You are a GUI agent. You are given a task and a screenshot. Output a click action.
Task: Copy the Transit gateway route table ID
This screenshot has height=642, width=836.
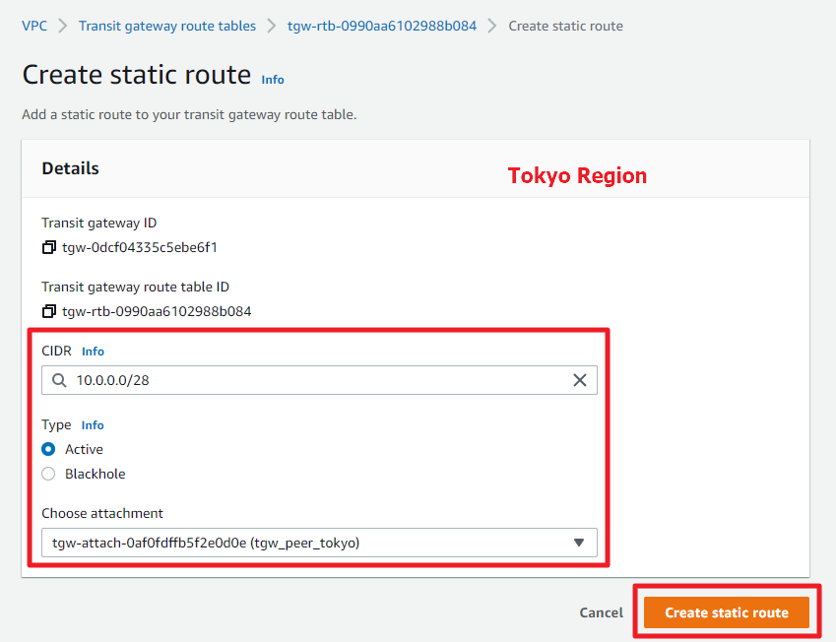49,311
